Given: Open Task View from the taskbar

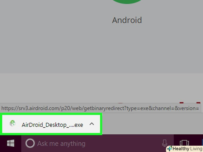Looking at the screenshot, I should point(184,143).
